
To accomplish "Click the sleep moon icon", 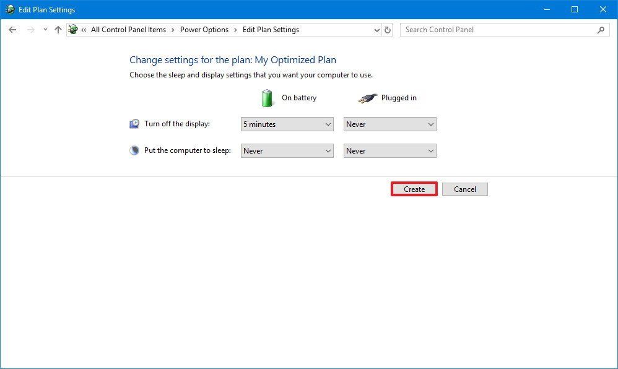I will [134, 150].
